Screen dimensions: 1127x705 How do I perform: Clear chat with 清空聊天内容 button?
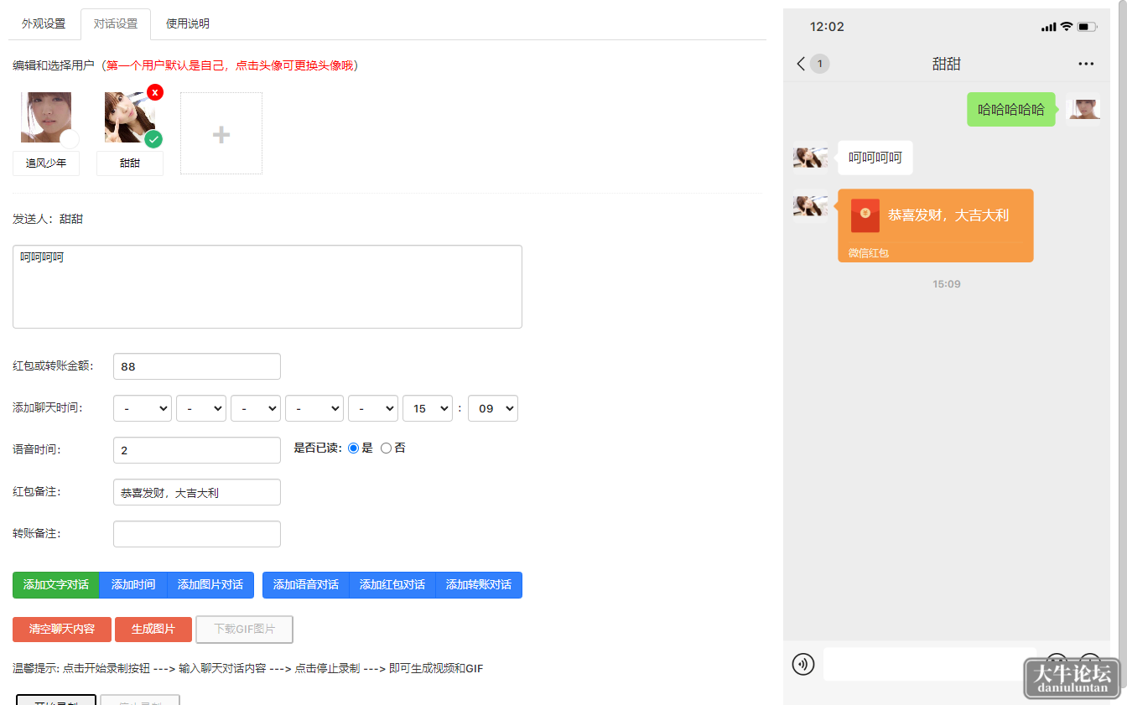pos(62,630)
